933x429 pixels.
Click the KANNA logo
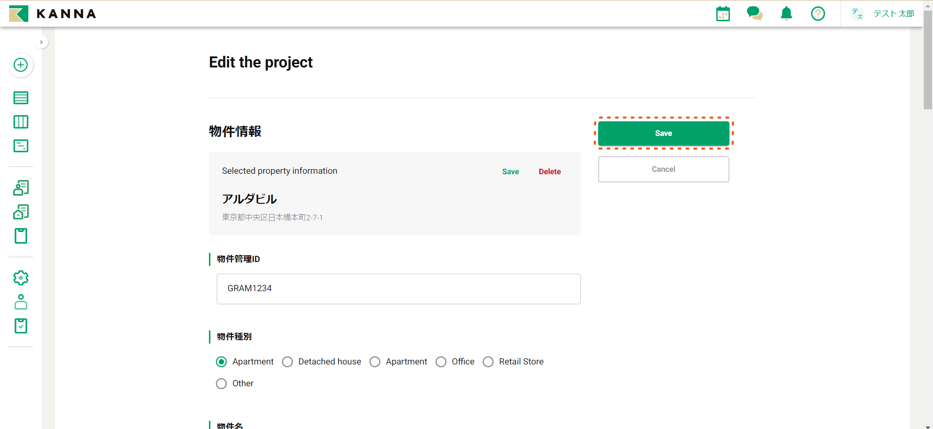coord(52,14)
